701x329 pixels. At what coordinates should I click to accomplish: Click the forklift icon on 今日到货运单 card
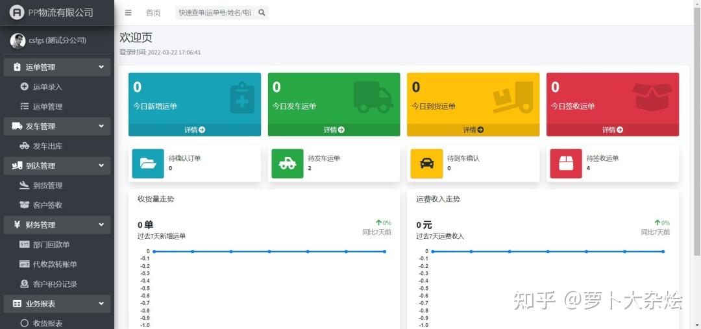513,97
